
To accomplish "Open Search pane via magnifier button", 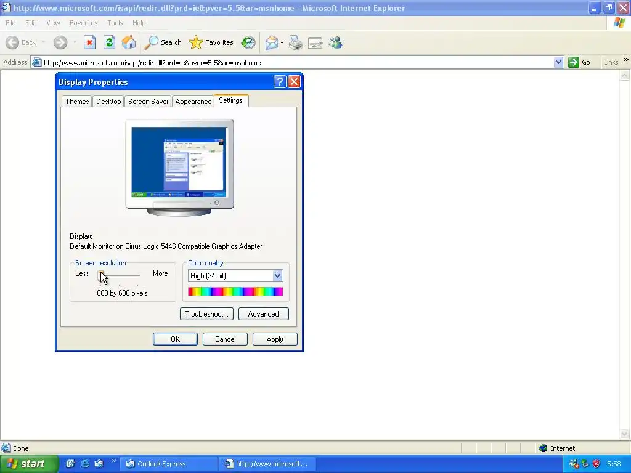I will click(x=163, y=42).
